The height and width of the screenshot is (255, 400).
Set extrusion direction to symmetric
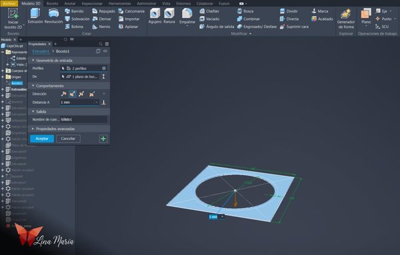81,94
